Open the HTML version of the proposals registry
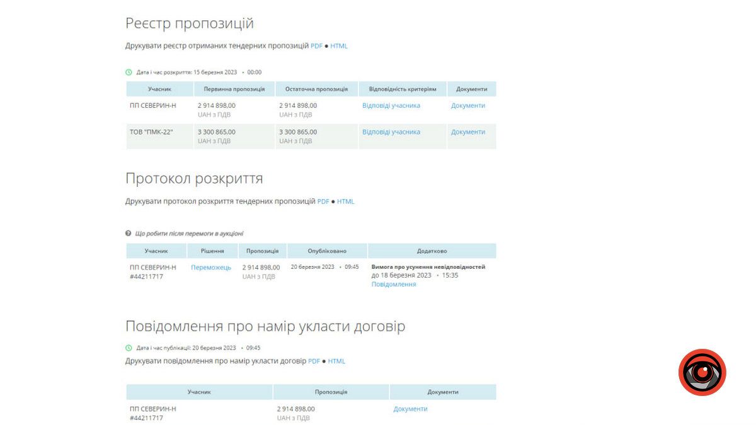This screenshot has height=425, width=756. pyautogui.click(x=340, y=45)
